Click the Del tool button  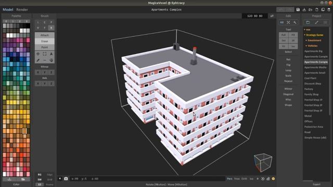[284, 41]
